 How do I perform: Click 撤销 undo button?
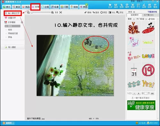88,13
